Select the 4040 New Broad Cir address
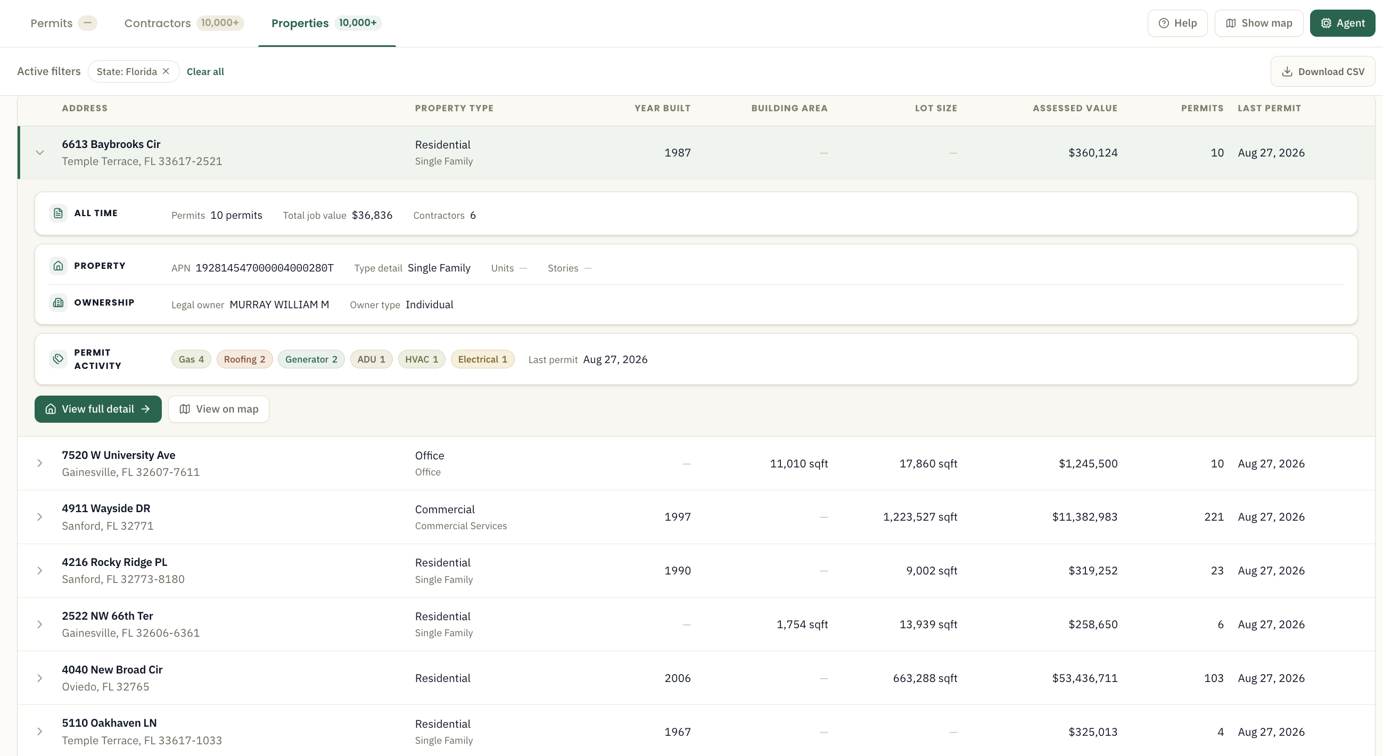Viewport: 1383px width, 756px height. coord(112,669)
